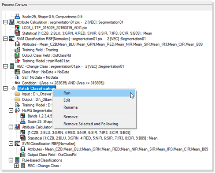The width and height of the screenshot is (215, 173).
Task: Expand the last RBC - Change Class node
Action: [16, 166]
